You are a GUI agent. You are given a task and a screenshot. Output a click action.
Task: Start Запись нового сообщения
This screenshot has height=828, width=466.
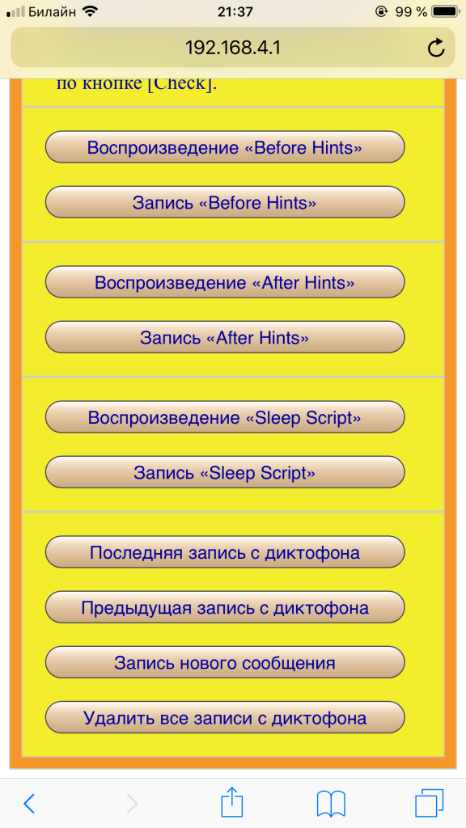click(225, 661)
